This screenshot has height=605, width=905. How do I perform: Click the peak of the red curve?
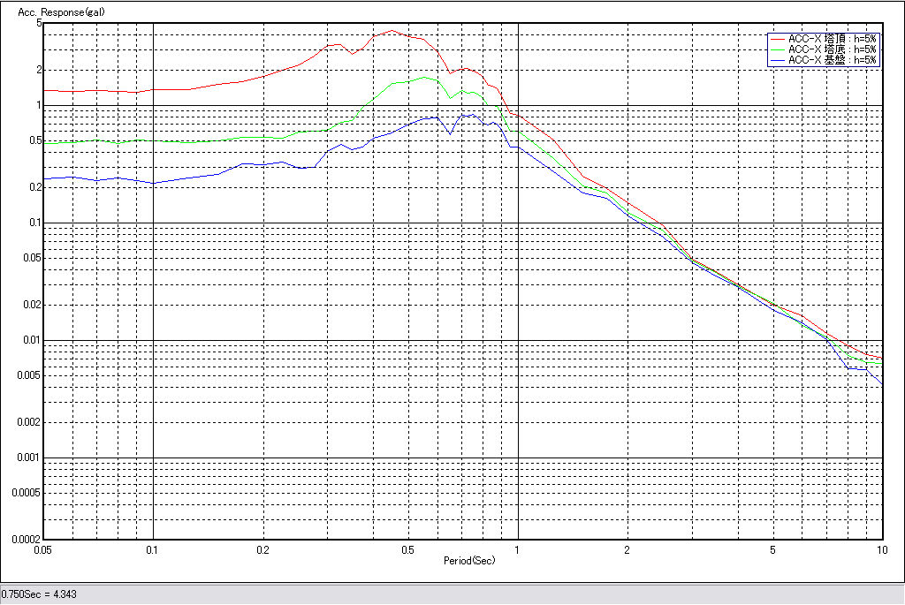pyautogui.click(x=392, y=31)
